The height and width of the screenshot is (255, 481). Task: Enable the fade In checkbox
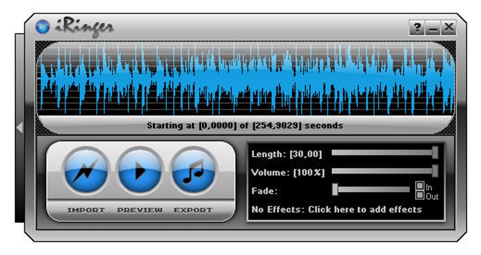pos(420,186)
